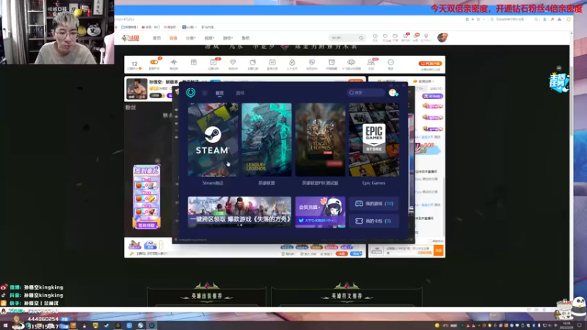
Task: Open the 英雄符文推荐 section
Action: coord(346,296)
